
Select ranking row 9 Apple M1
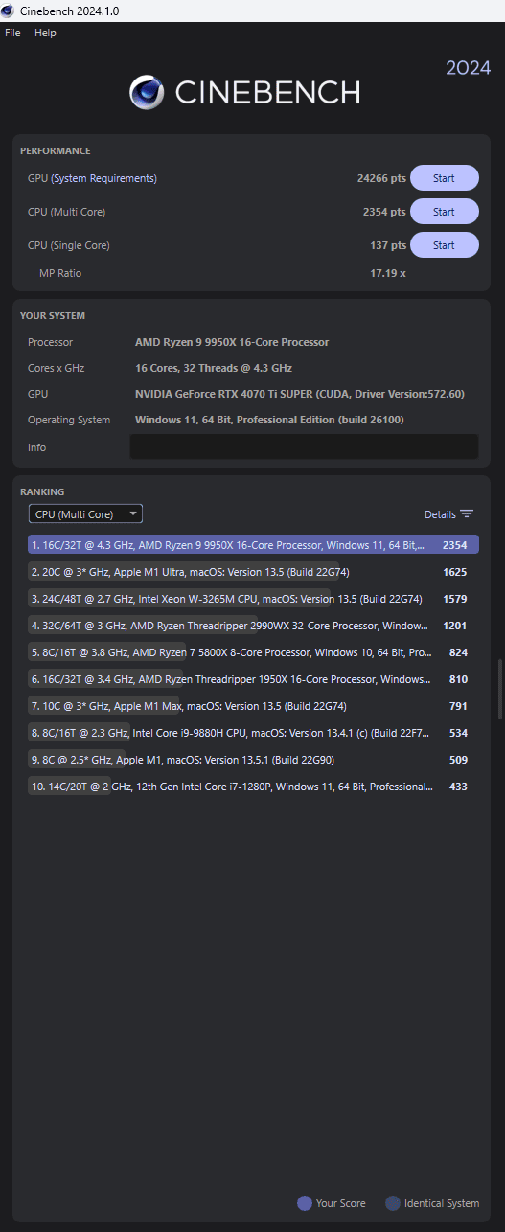click(253, 760)
